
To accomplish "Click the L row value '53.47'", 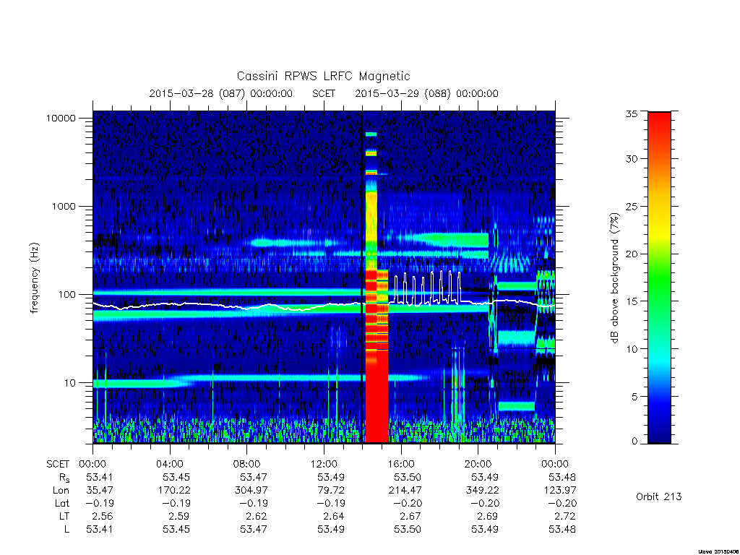I will point(254,530).
